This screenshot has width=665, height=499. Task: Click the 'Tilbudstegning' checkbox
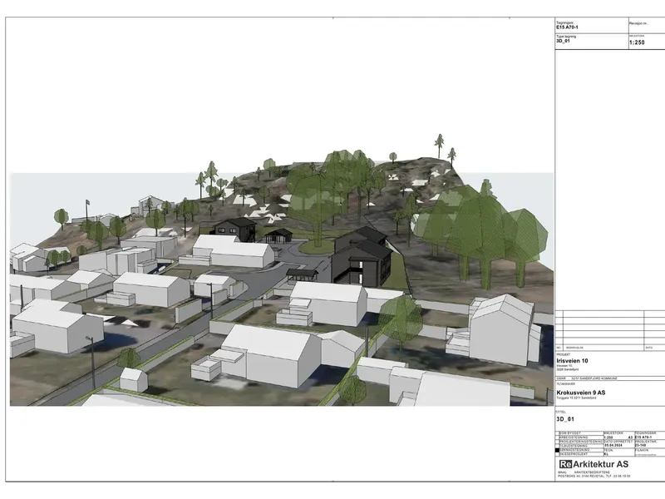pos(557,446)
